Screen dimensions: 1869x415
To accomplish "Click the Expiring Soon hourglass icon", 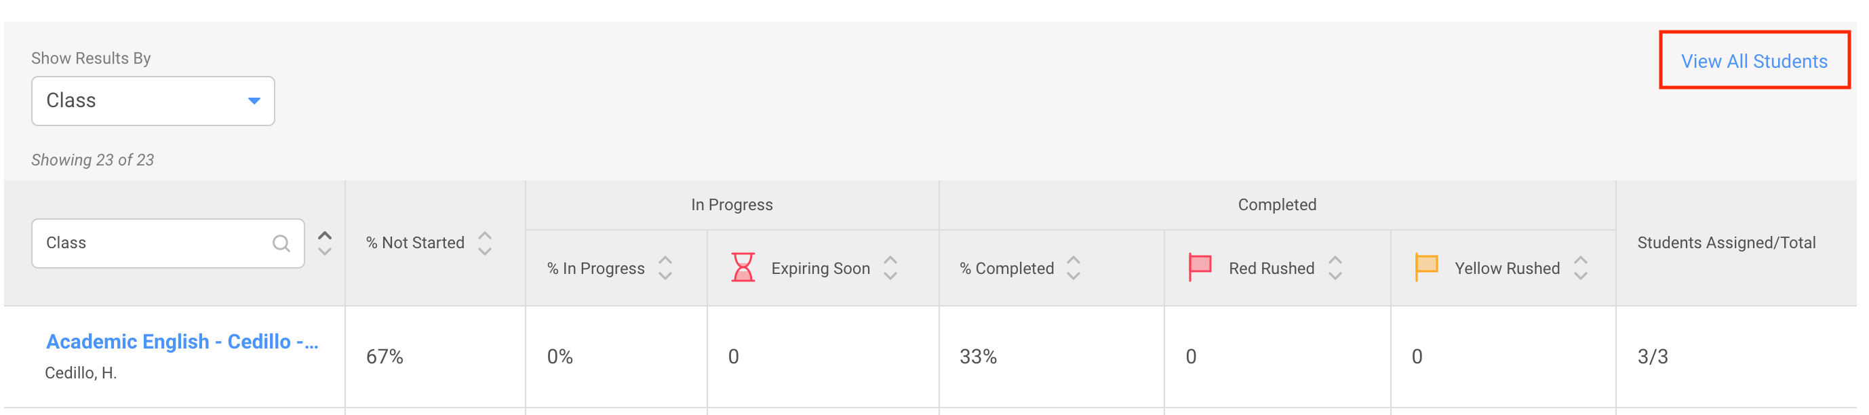I will [x=743, y=268].
